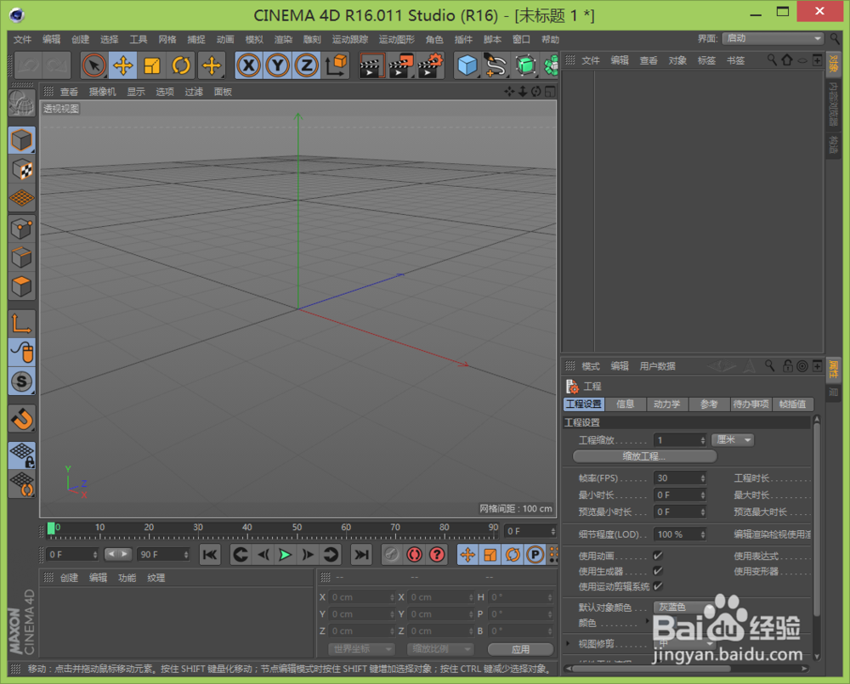Select the spline pen tool icon
850x684 pixels.
(x=496, y=65)
